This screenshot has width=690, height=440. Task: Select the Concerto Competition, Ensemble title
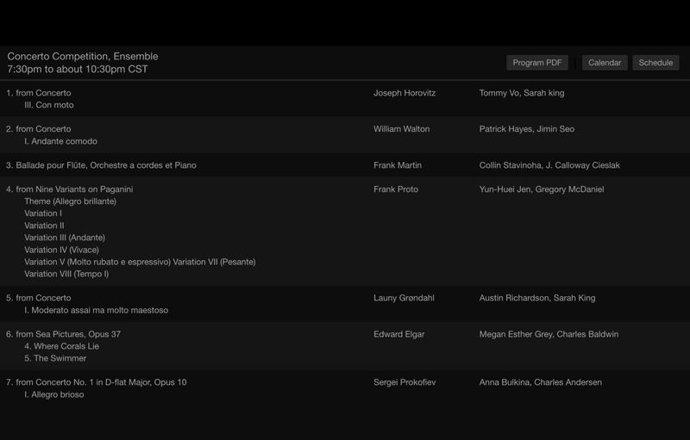(x=83, y=56)
